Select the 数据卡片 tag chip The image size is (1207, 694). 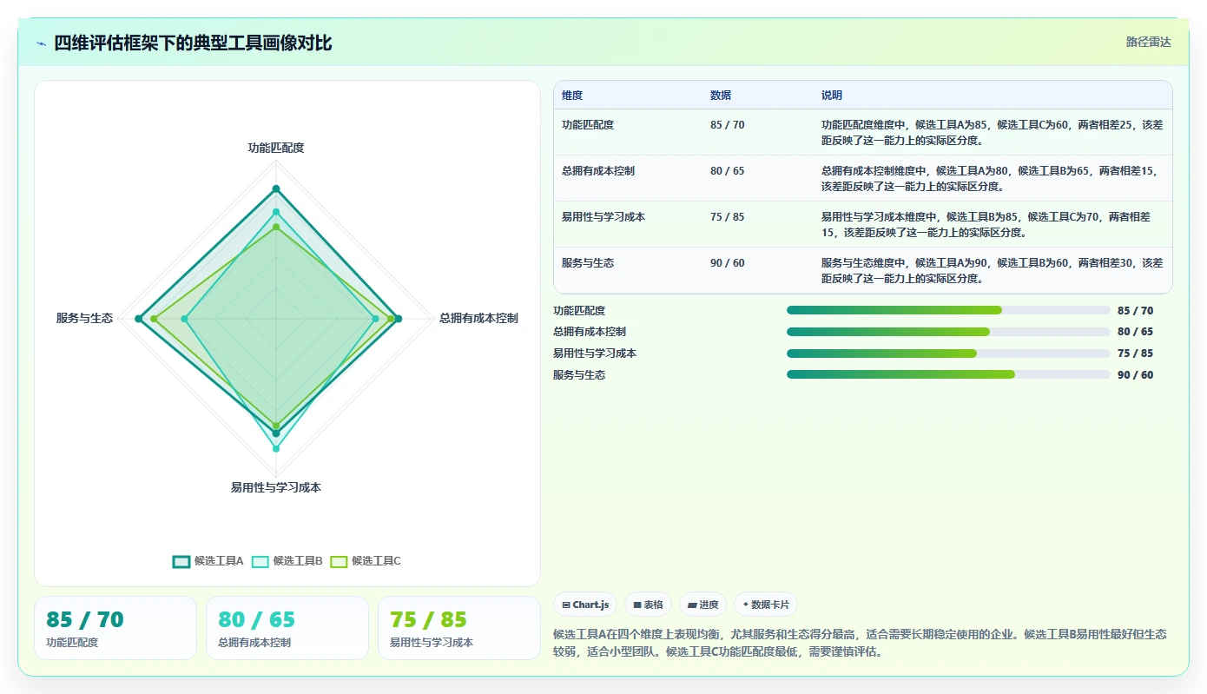pos(765,605)
